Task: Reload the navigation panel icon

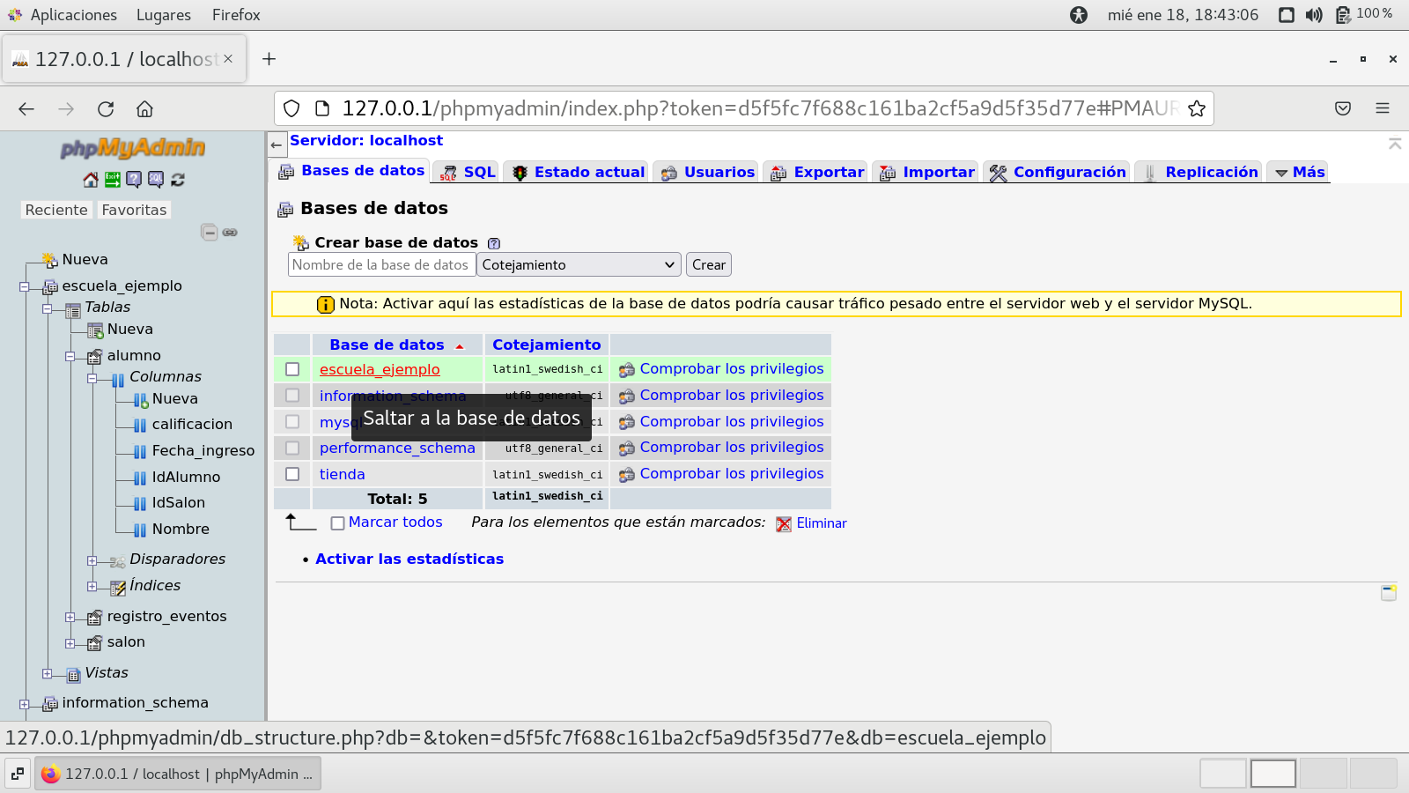Action: pyautogui.click(x=178, y=180)
